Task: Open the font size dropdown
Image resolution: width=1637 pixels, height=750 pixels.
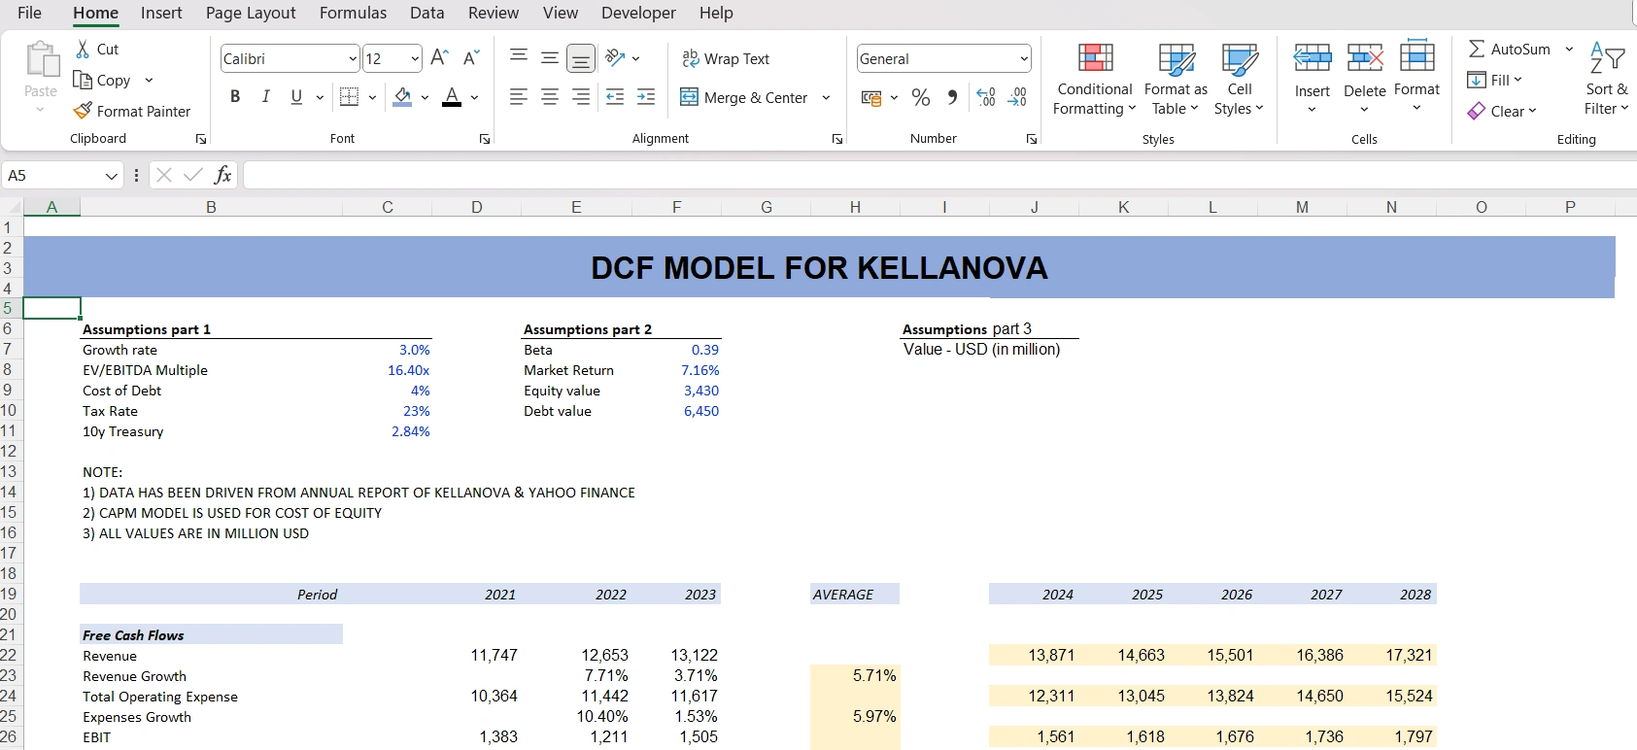Action: 415,59
